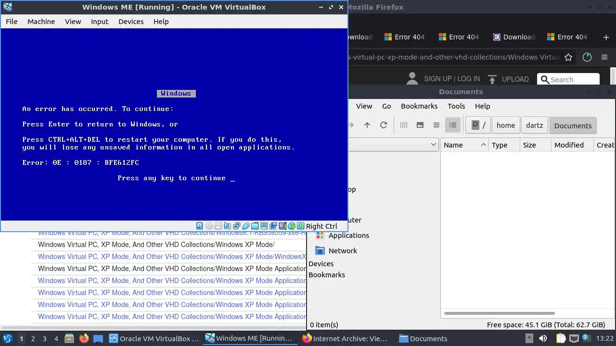Click the wired network tray icon
Screen dimensions: 616x346
(574, 338)
